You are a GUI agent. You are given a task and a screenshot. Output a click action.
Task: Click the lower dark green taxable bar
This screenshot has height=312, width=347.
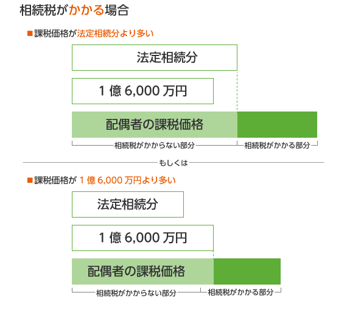[x=247, y=271]
